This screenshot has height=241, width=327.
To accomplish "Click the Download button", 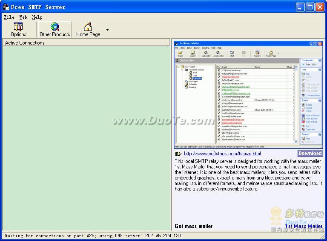I will [x=310, y=153].
